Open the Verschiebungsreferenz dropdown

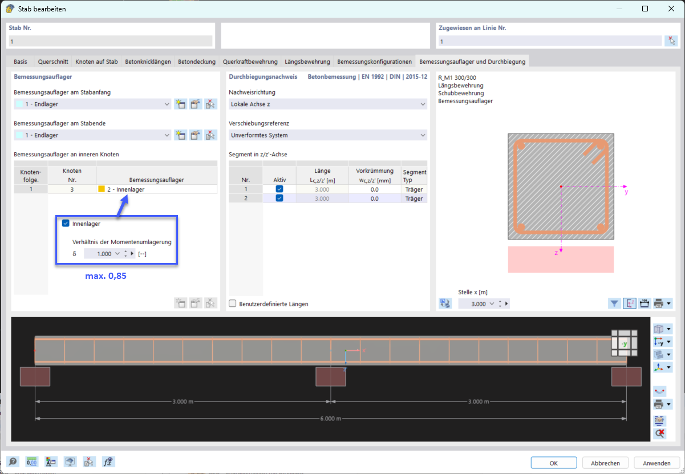pyautogui.click(x=423, y=135)
